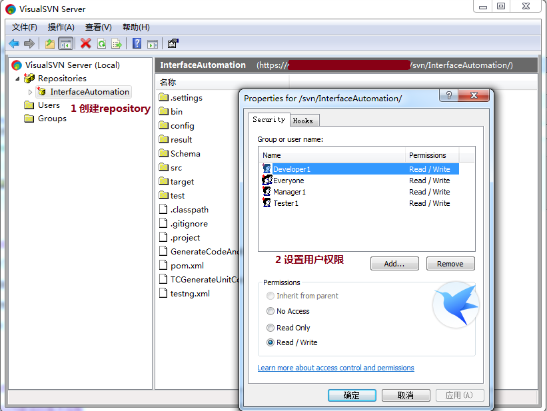547x411 pixels.
Task: Click the Back arrow toolbar icon
Action: click(14, 43)
